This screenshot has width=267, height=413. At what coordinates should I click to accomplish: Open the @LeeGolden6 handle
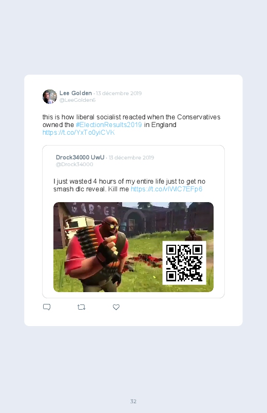[78, 100]
